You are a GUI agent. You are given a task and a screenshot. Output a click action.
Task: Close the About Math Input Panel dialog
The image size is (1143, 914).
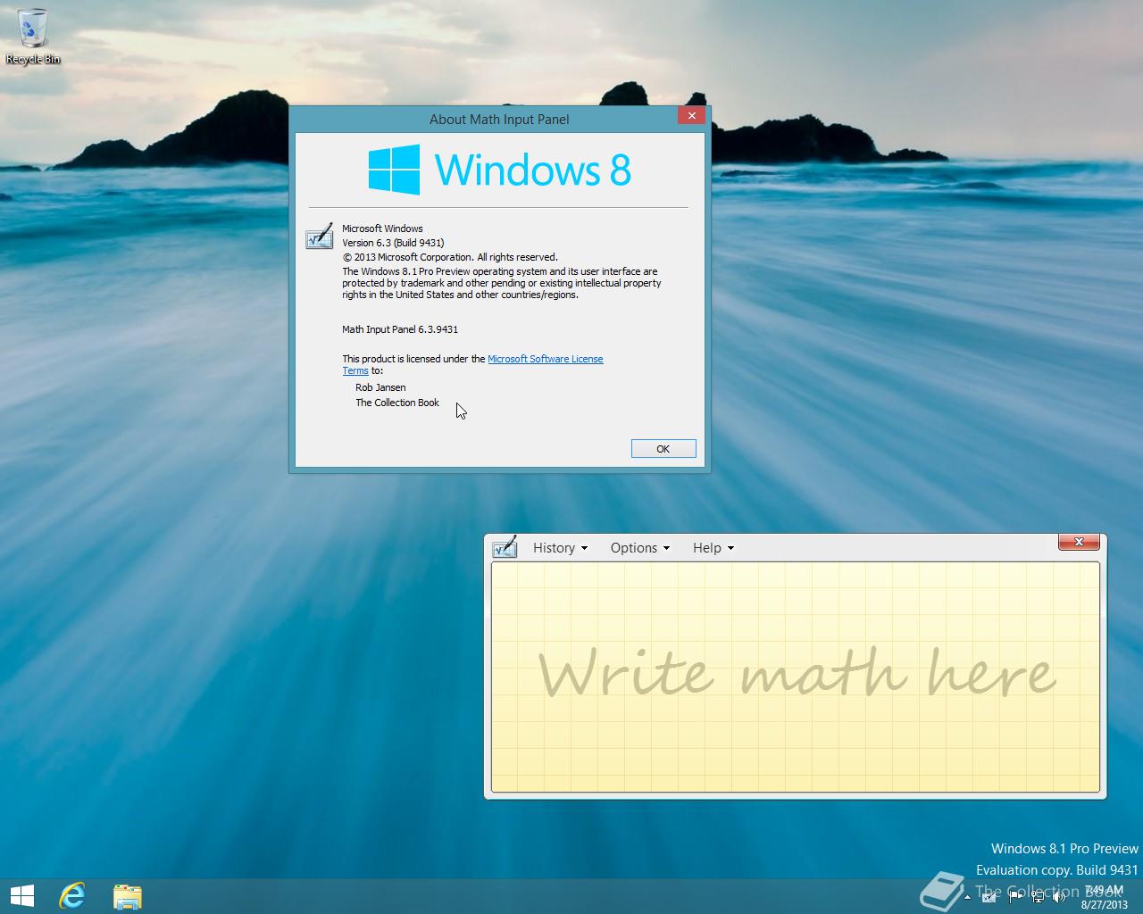coord(692,115)
